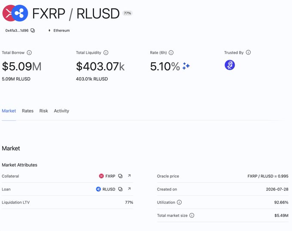Switch to the Risk tab
This screenshot has width=292, height=231.
[43, 111]
